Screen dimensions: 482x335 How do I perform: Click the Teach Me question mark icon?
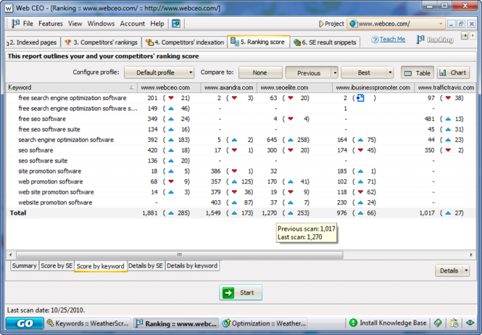[375, 40]
